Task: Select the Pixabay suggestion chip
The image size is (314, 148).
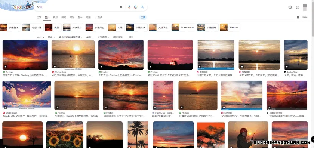Action: coord(230,27)
